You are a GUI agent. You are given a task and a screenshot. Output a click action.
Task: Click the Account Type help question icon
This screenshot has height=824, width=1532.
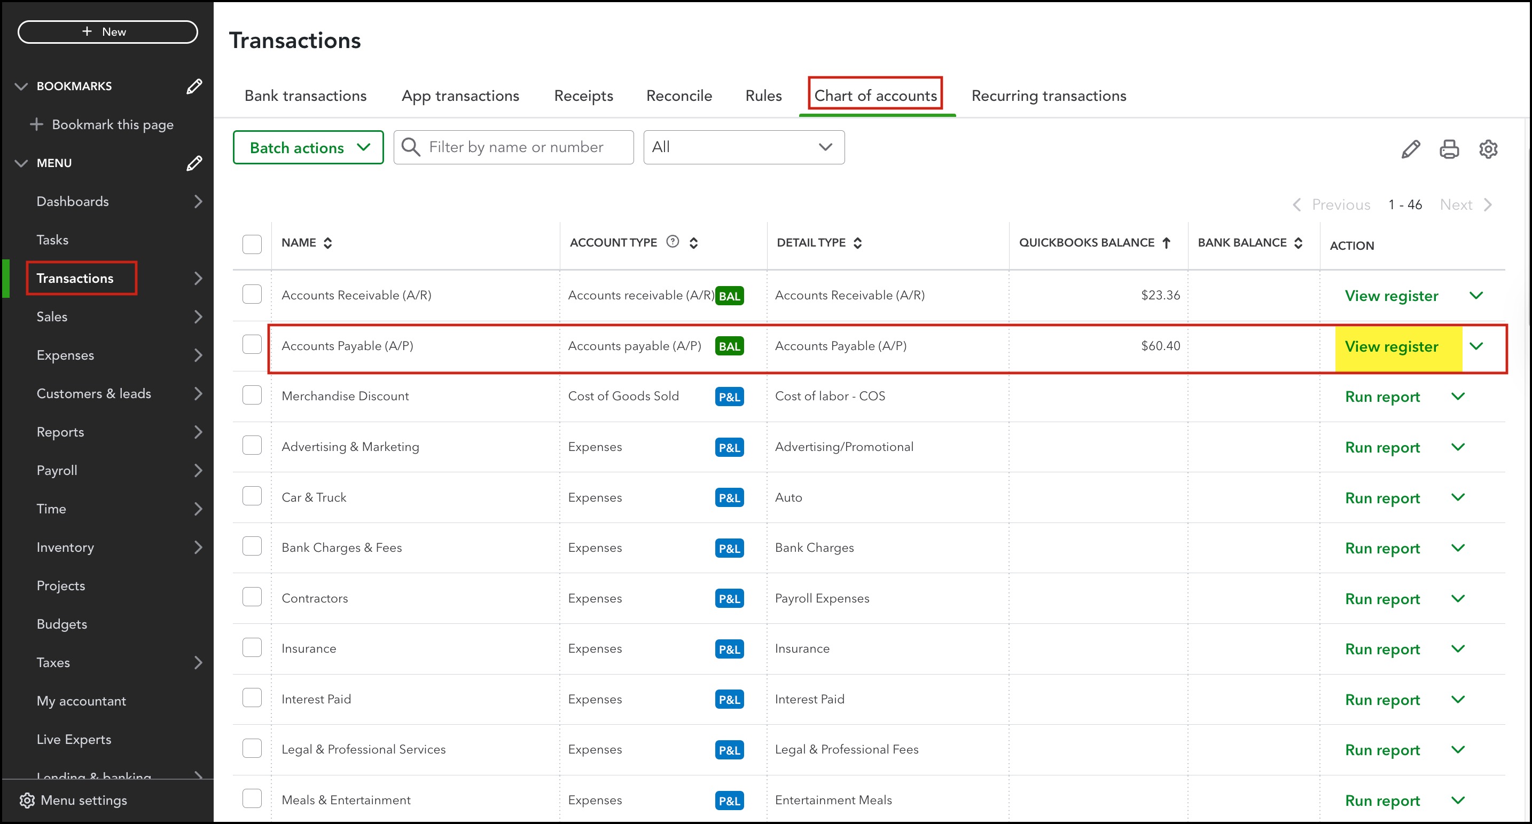pos(672,242)
